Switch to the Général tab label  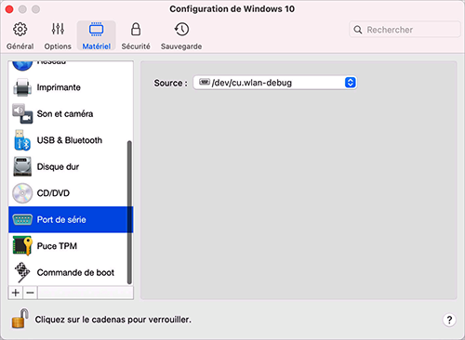(x=20, y=46)
